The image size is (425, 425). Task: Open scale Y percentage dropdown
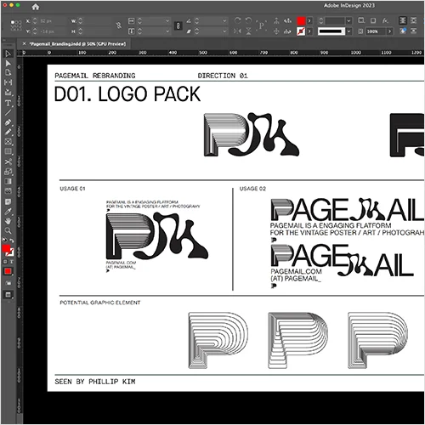click(x=167, y=31)
